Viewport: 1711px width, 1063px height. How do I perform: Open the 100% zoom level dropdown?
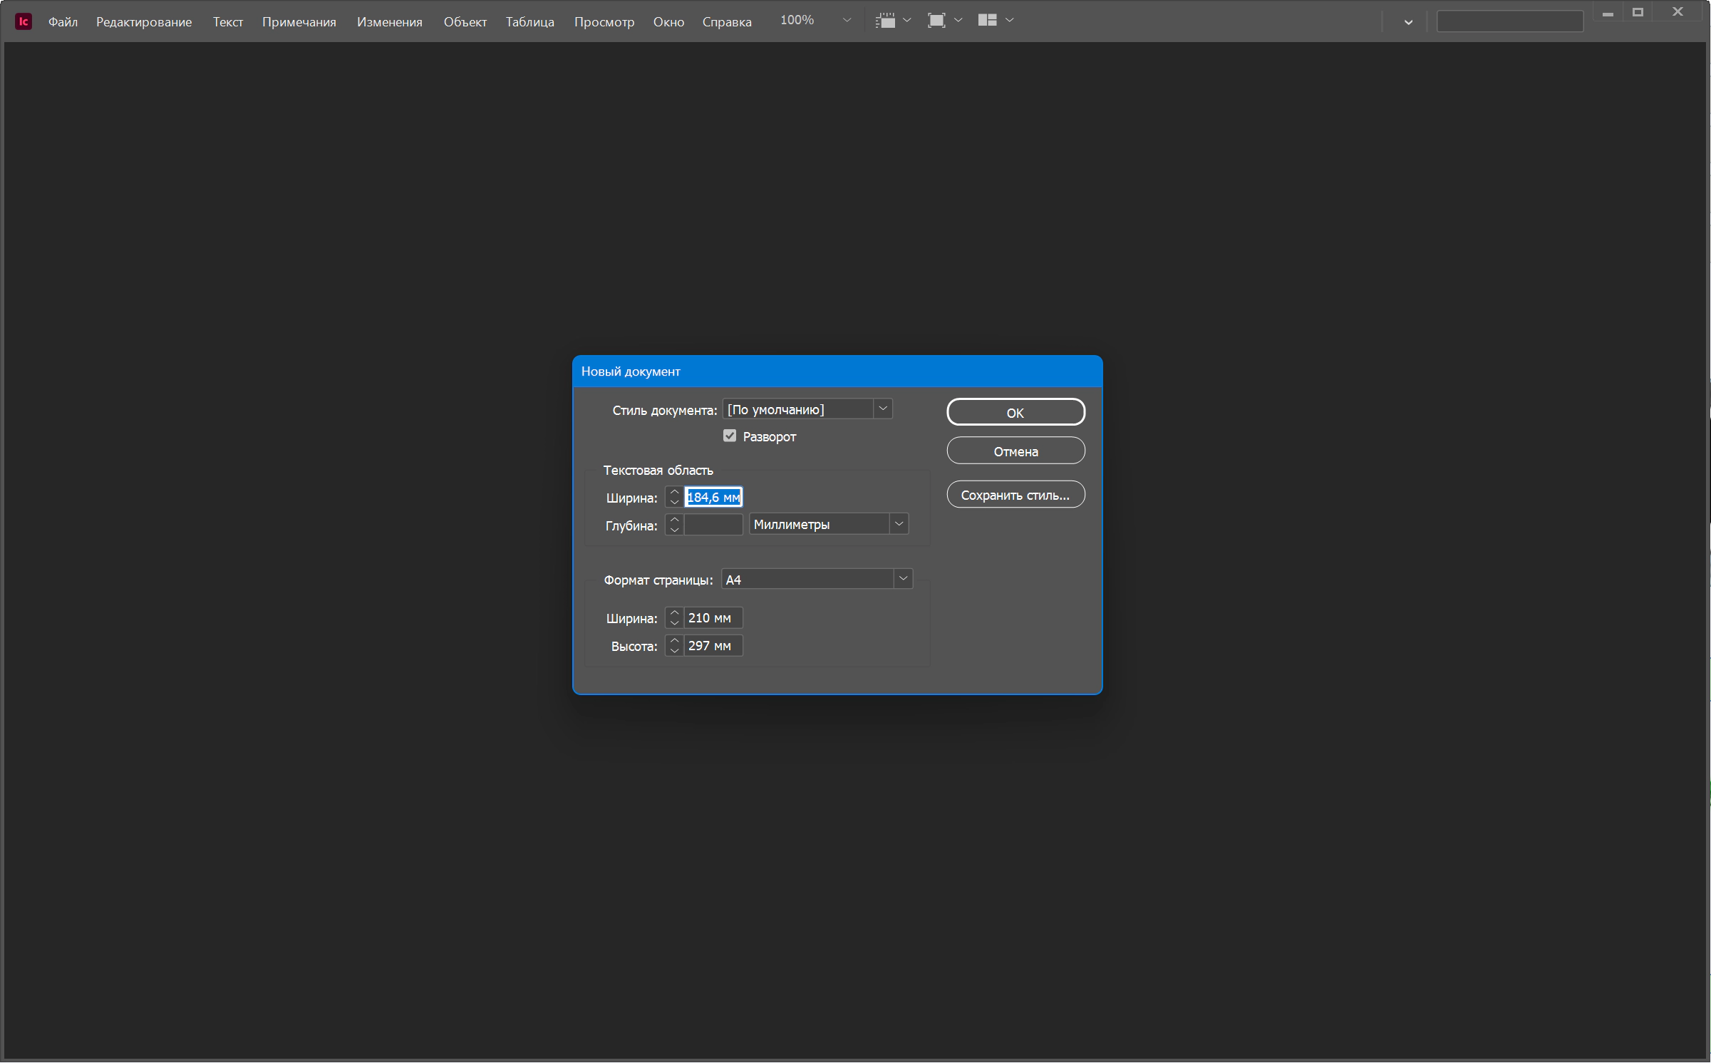point(847,21)
